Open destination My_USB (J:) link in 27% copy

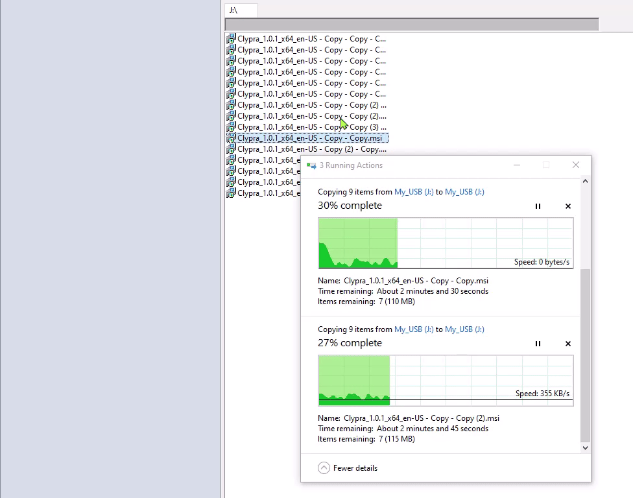464,329
